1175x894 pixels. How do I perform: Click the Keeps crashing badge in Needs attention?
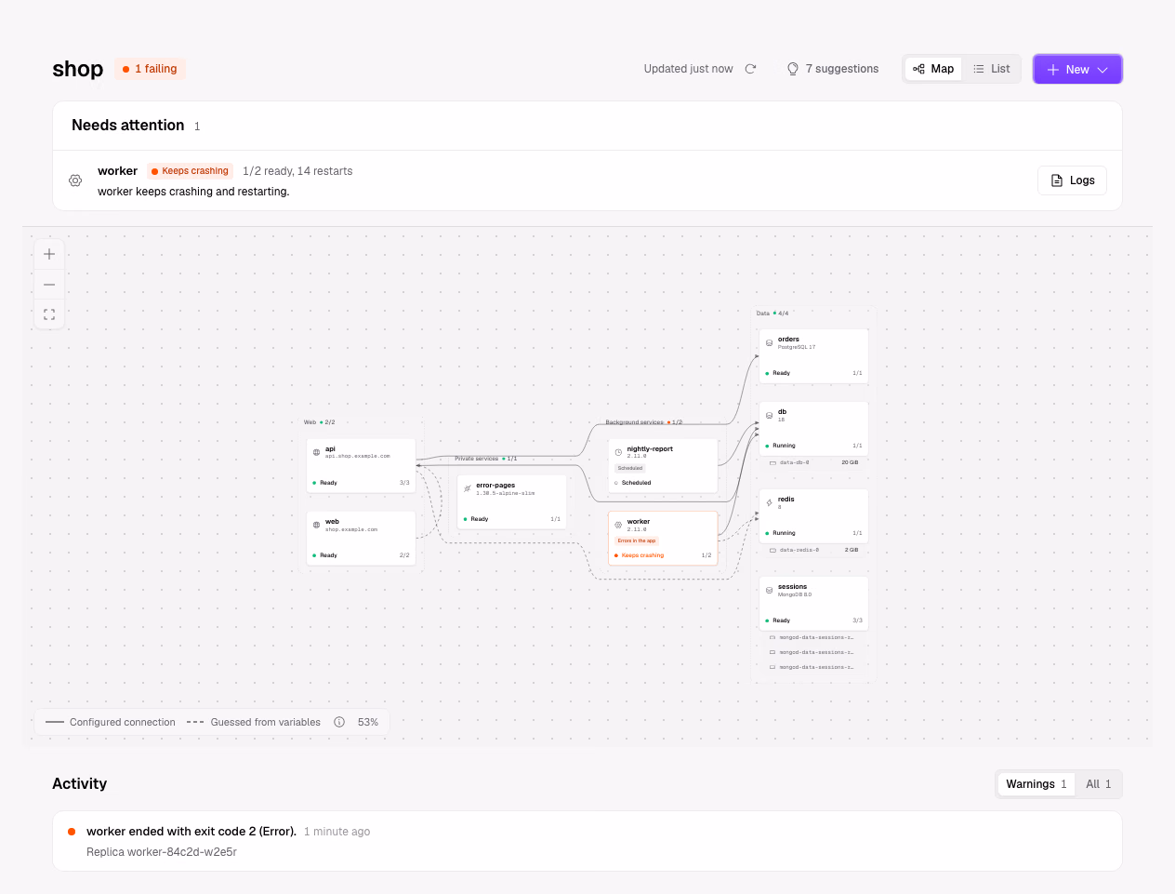[x=190, y=171]
